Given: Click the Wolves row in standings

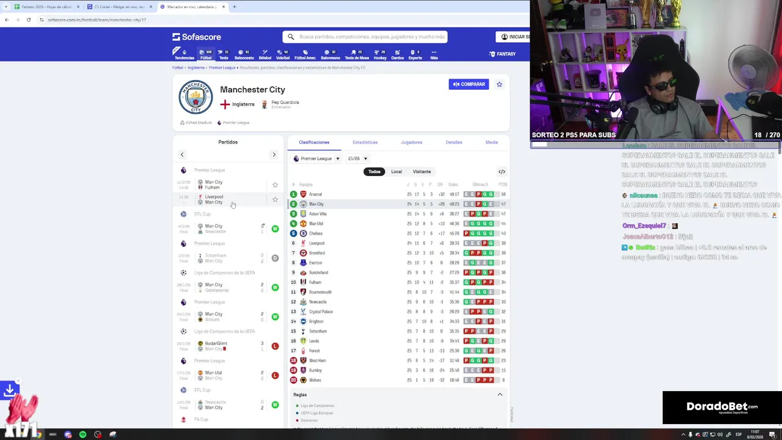Looking at the screenshot, I should (399, 380).
